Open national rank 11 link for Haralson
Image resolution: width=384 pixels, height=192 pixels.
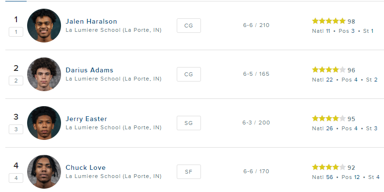click(328, 31)
